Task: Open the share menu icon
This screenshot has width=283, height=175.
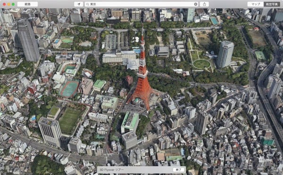Action: pyautogui.click(x=204, y=4)
